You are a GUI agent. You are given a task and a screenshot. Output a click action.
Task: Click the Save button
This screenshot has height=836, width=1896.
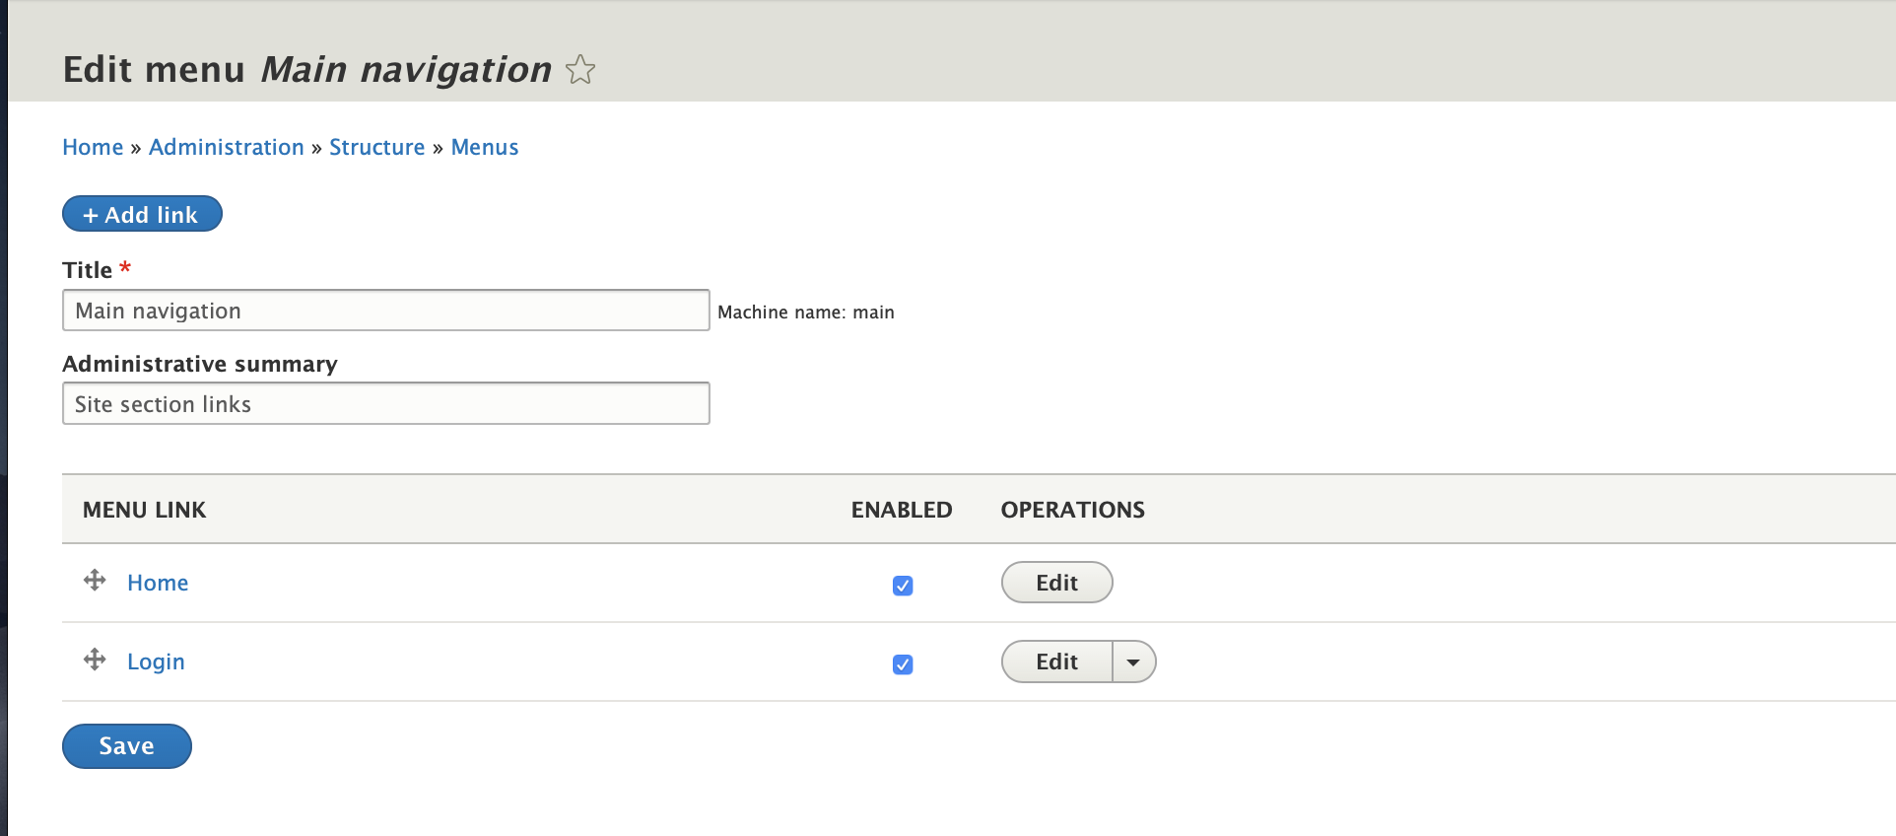127,746
